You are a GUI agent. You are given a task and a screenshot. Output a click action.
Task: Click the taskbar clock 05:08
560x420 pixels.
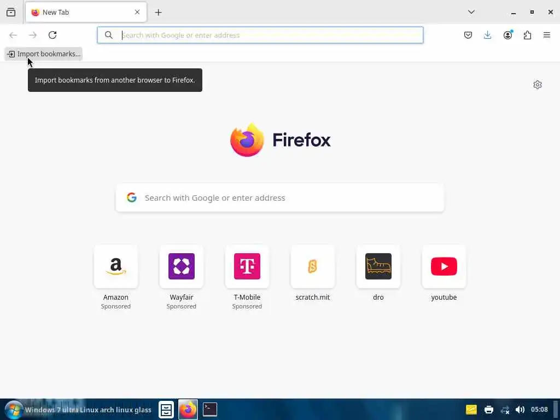coord(539,410)
